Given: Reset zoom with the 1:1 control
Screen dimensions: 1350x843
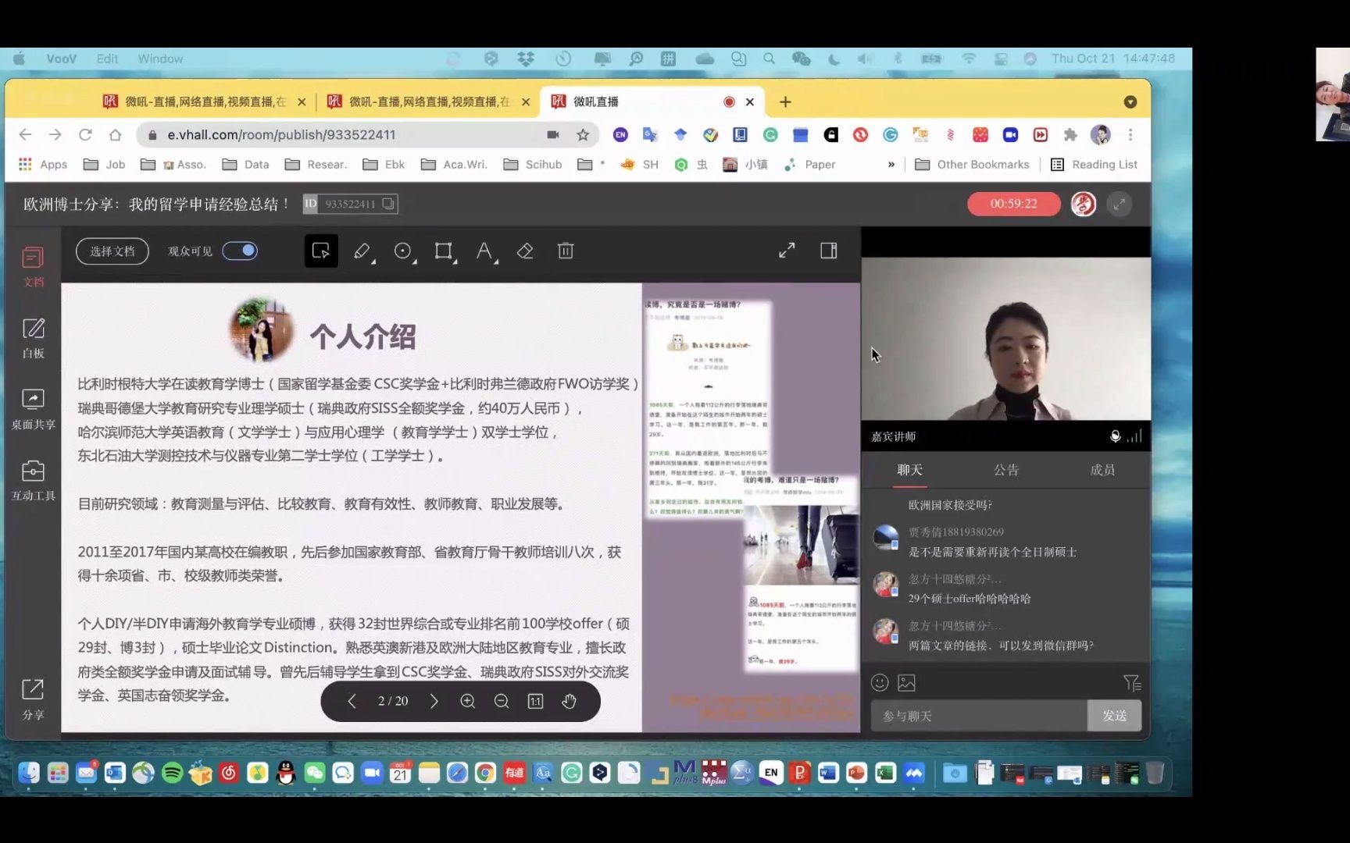Looking at the screenshot, I should point(535,701).
